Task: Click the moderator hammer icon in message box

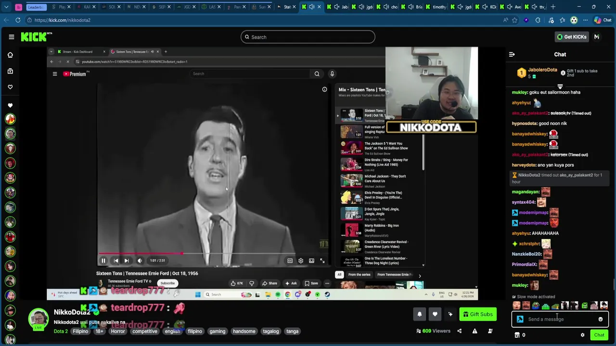Action: coord(520,319)
